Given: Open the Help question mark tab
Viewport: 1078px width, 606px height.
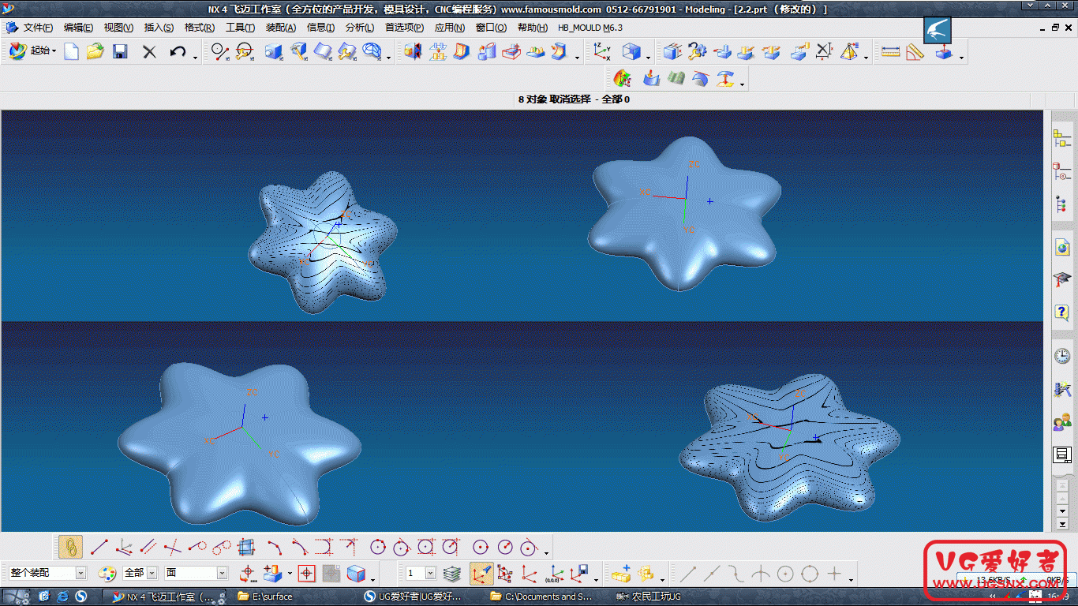Looking at the screenshot, I should point(1062,312).
